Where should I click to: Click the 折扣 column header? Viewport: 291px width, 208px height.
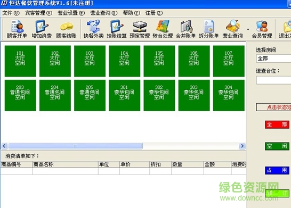pos(160,164)
